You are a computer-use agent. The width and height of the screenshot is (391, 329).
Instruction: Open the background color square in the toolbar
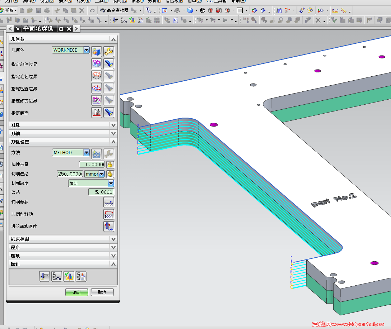(x=240, y=10)
